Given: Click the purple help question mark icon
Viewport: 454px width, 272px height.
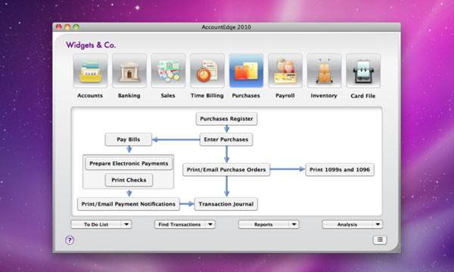Looking at the screenshot, I should click(x=70, y=240).
